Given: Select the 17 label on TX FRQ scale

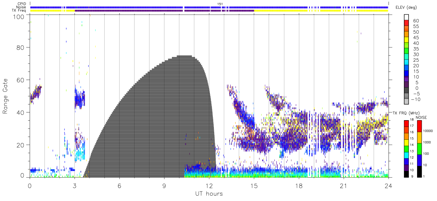Looking at the screenshot, I should (x=412, y=126).
